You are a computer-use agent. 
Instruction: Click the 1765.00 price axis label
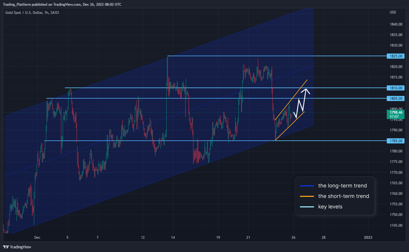pyautogui.click(x=396, y=183)
